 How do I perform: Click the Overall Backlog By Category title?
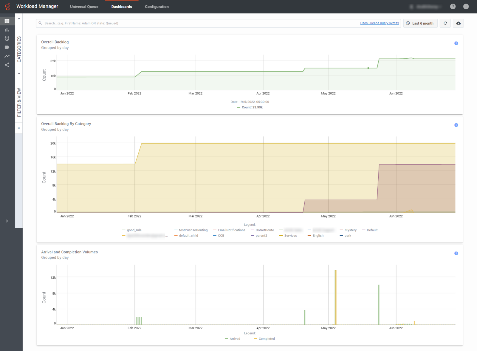(66, 124)
